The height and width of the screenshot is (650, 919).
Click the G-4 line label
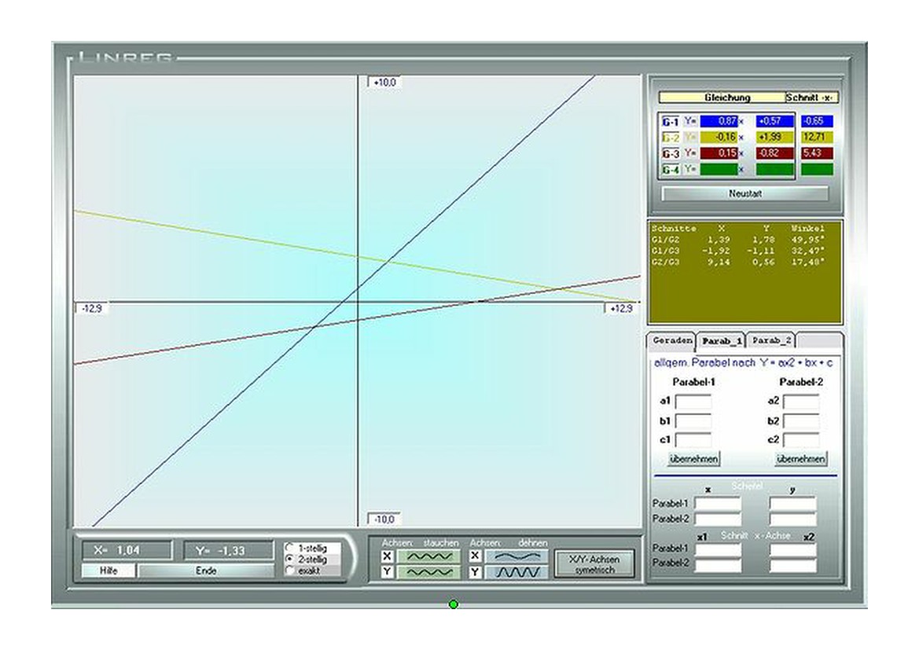[671, 169]
